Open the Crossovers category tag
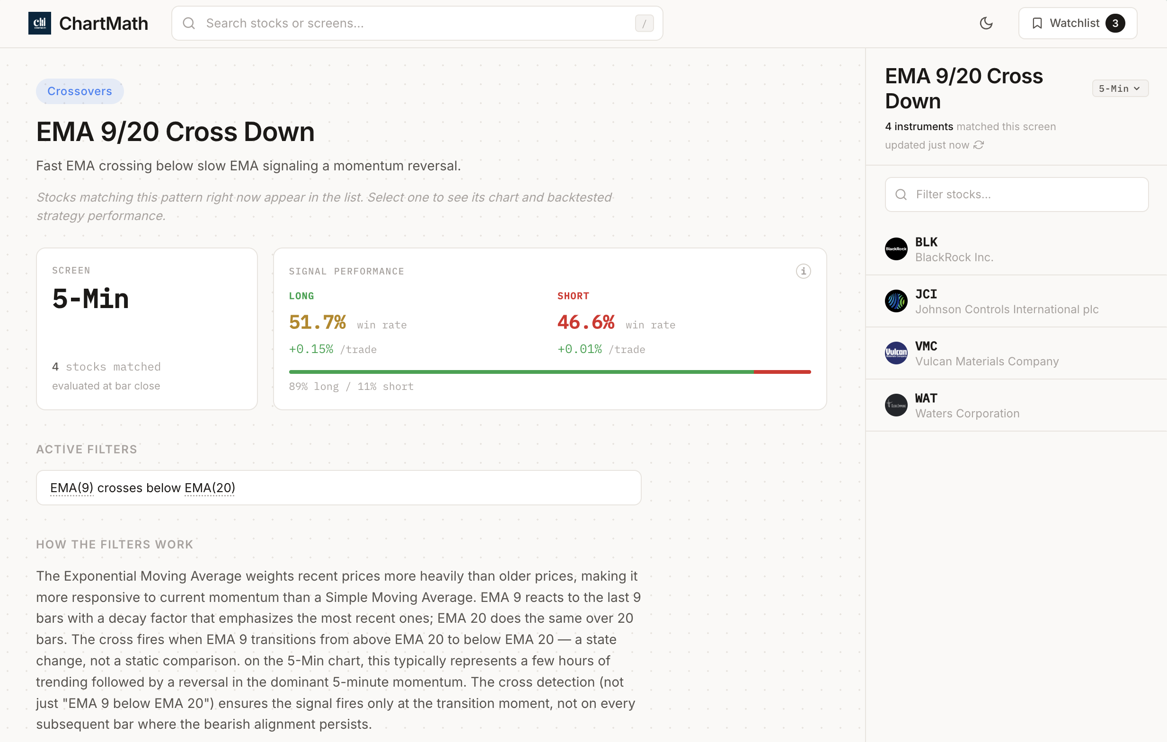Screen dimensions: 1167x742 80,91
